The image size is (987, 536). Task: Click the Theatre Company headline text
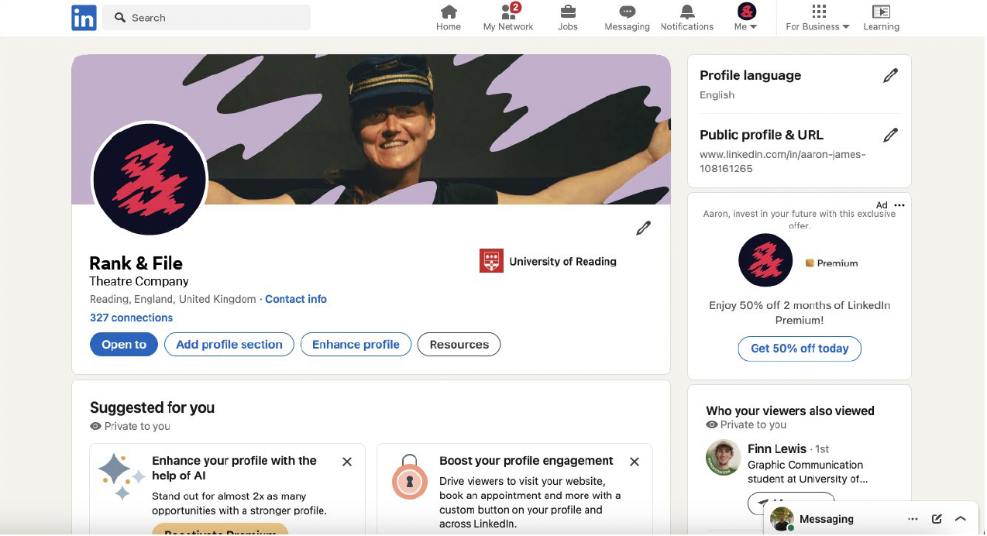139,281
